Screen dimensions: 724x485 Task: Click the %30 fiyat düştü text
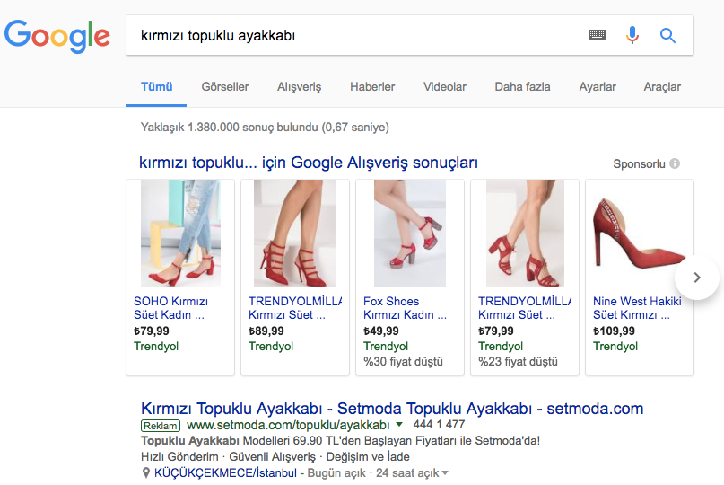[x=403, y=362]
